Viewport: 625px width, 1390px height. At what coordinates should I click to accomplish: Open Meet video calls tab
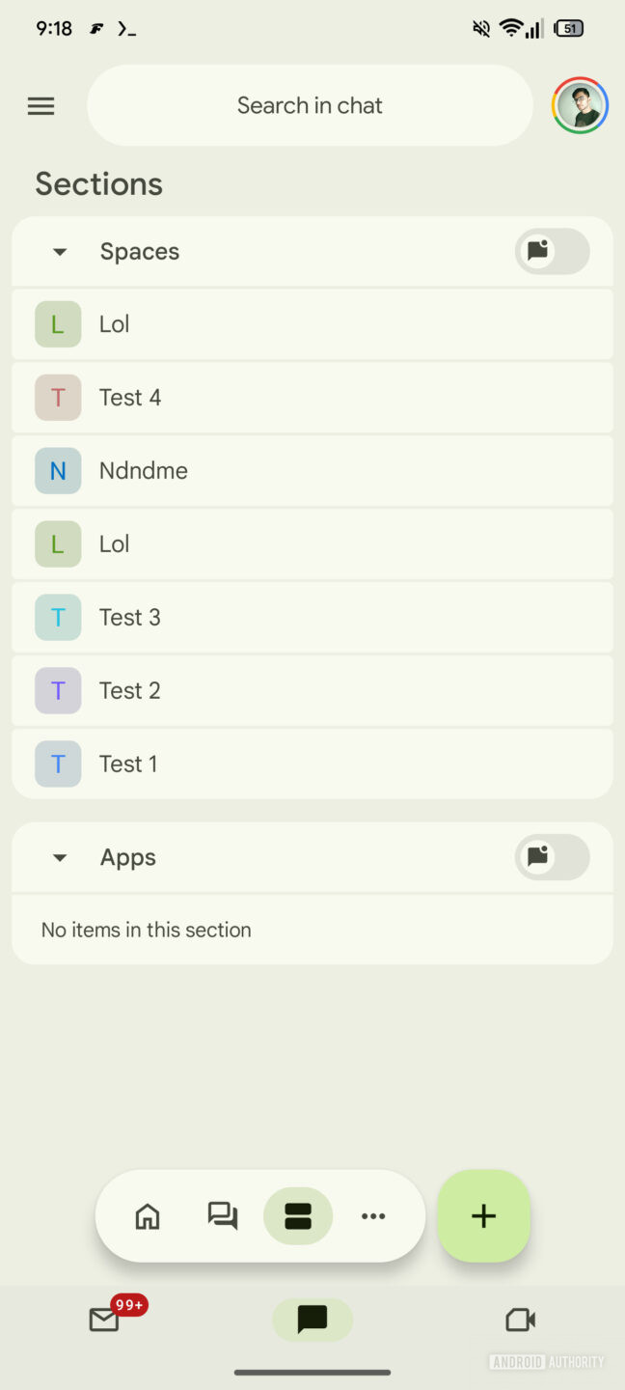click(x=520, y=1320)
